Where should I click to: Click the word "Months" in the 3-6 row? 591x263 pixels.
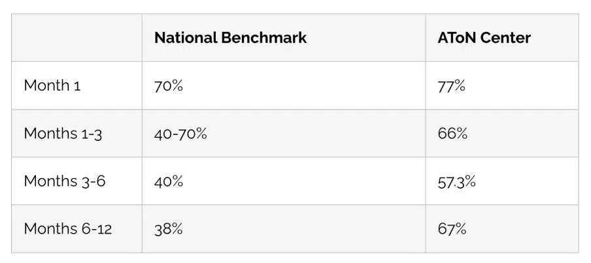tap(50, 181)
